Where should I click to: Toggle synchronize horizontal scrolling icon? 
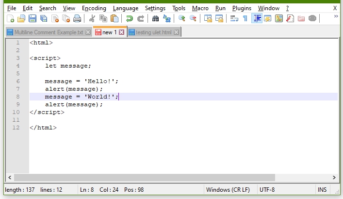pos(219,18)
